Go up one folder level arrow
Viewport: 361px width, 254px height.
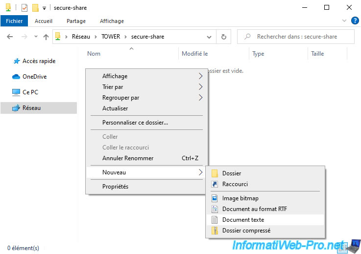[x=46, y=37]
